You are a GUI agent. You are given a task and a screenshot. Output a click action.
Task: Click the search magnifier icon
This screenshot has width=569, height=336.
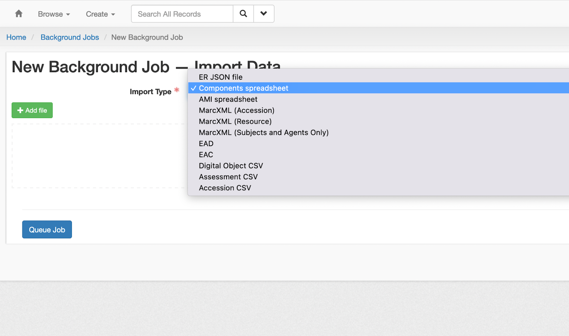click(243, 14)
